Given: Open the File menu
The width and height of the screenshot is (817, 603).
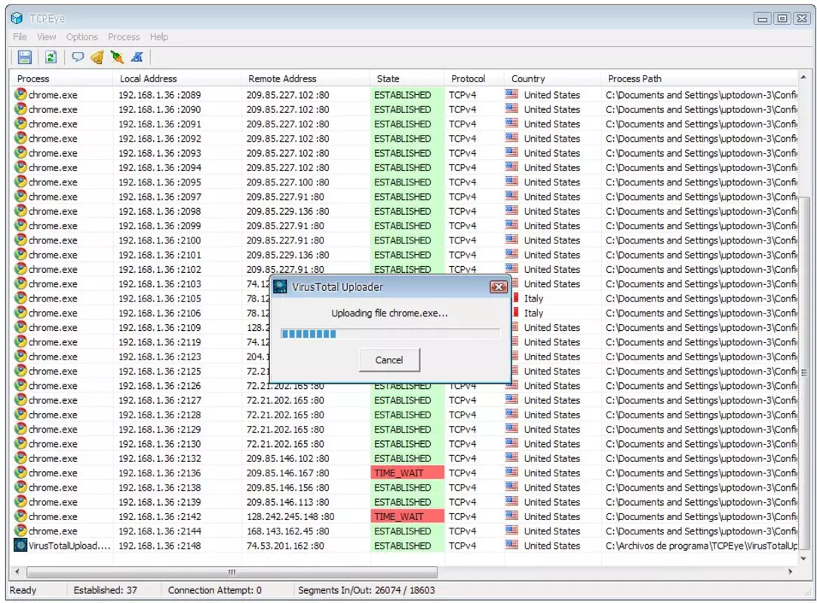Looking at the screenshot, I should (x=20, y=37).
